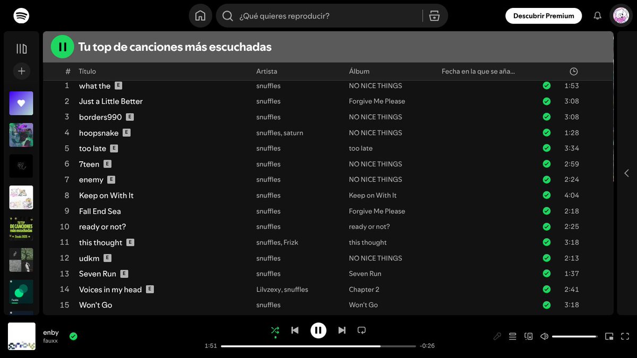This screenshot has width=637, height=358.
Task: Open artist Lilvzexy in row 14
Action: 268,290
